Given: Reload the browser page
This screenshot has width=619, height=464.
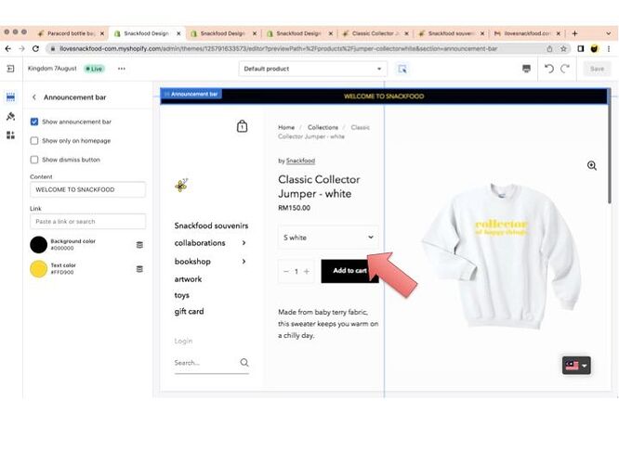Looking at the screenshot, I should [x=35, y=48].
